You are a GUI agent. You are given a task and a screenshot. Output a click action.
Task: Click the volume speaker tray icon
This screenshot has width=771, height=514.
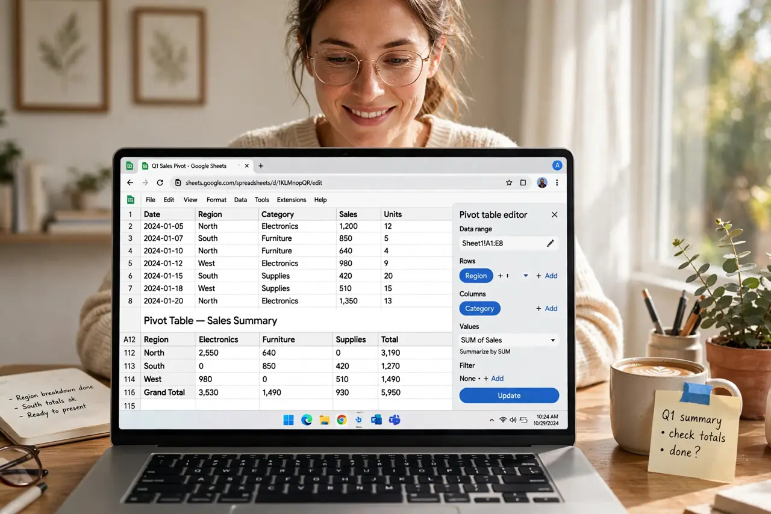click(x=513, y=420)
